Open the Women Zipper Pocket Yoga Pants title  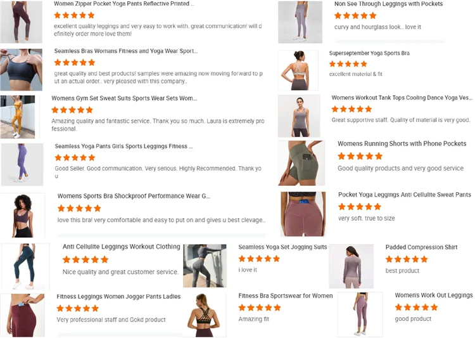[124, 4]
